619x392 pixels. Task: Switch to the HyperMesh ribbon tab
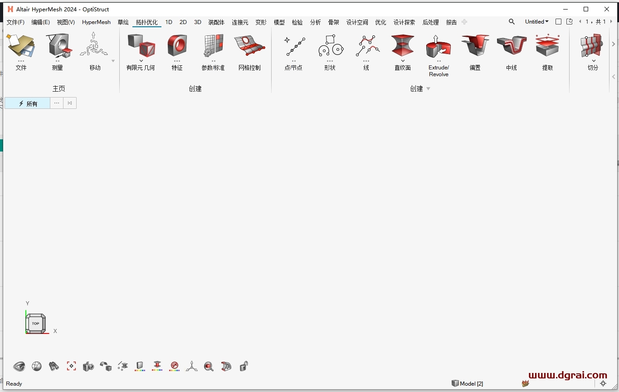click(96, 22)
